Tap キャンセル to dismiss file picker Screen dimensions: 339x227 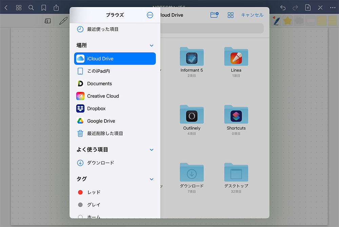tap(252, 15)
